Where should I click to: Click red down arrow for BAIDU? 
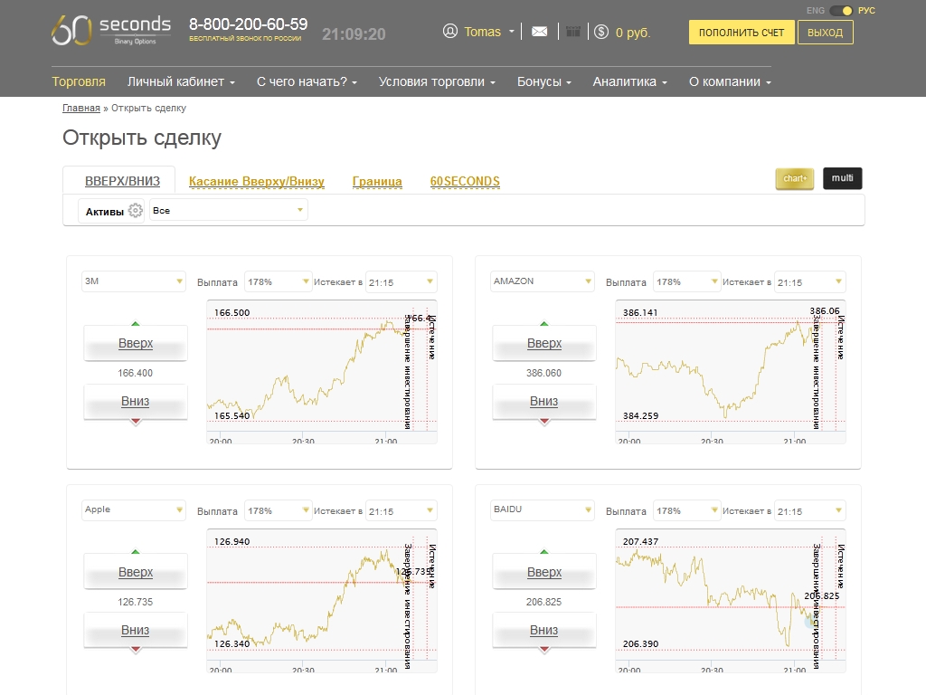click(x=544, y=650)
